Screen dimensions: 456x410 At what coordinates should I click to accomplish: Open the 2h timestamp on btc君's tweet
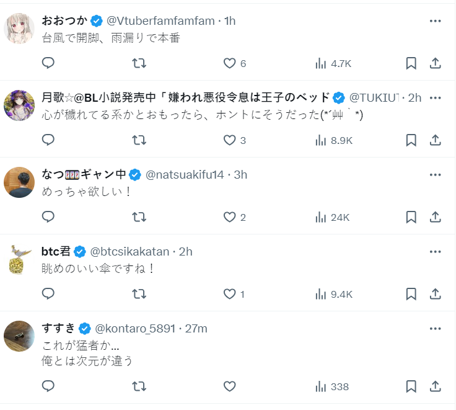coord(186,251)
